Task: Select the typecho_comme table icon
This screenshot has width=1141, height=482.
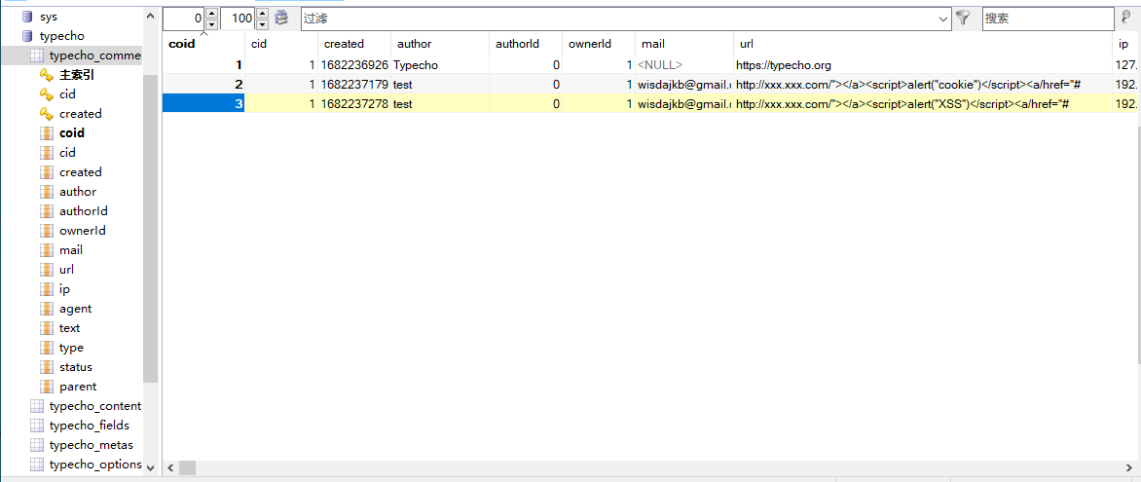Action: [x=36, y=56]
